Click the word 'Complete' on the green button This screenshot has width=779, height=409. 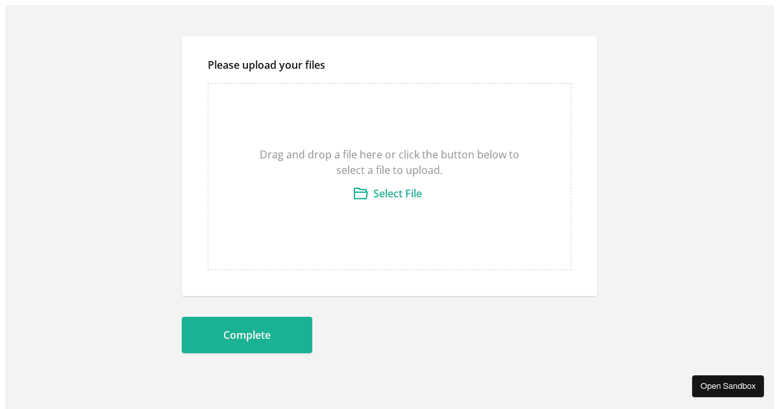(x=247, y=335)
